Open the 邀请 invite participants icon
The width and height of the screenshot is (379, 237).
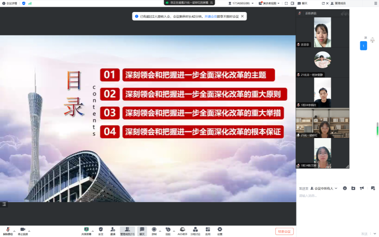113,230
